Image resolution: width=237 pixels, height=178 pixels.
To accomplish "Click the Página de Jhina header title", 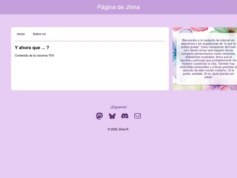I will tap(118, 7).
